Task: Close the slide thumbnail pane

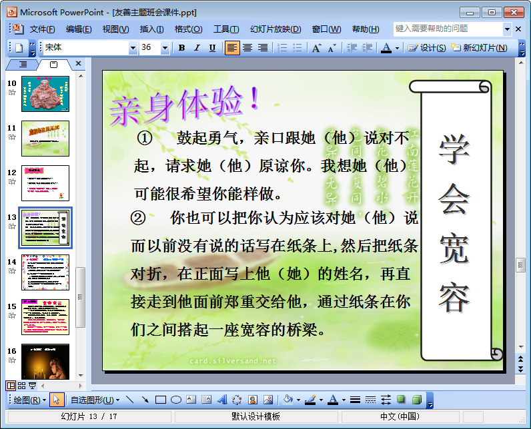Action: [78, 63]
